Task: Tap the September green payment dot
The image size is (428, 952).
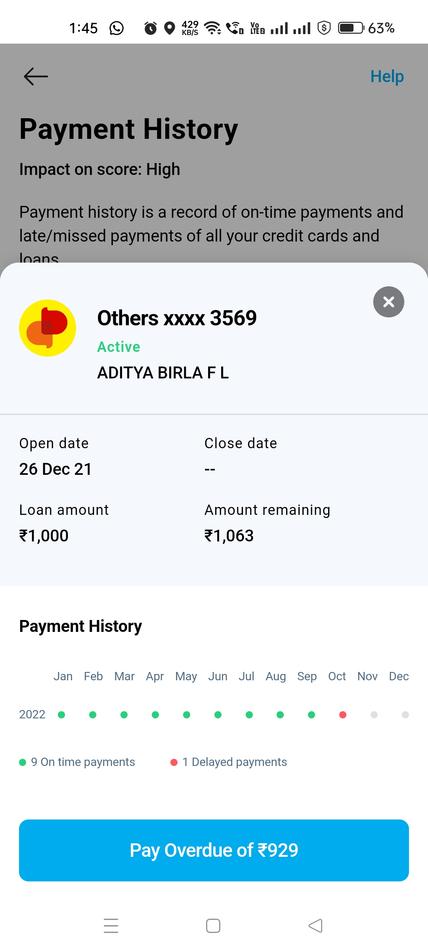Action: coord(311,715)
